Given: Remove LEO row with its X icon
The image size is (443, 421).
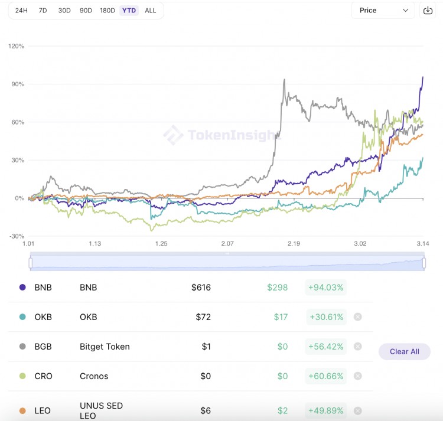Looking at the screenshot, I should tap(358, 410).
